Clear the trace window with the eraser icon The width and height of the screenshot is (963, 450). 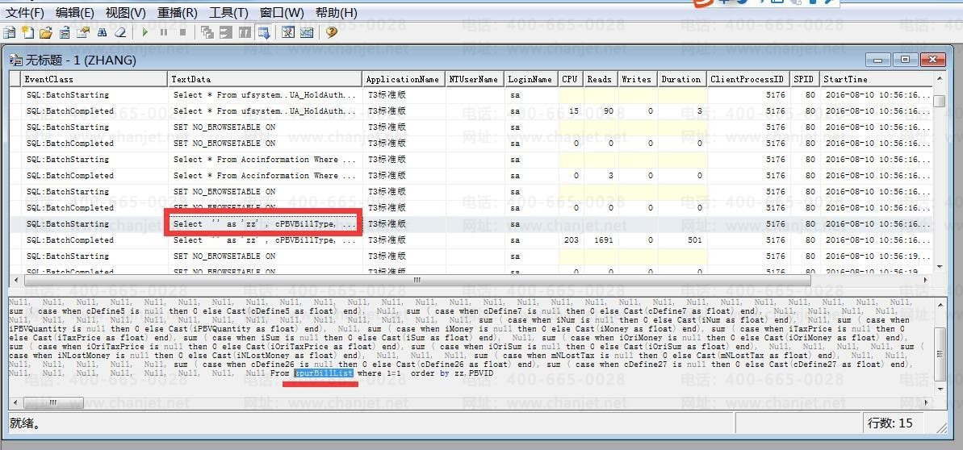(x=120, y=33)
